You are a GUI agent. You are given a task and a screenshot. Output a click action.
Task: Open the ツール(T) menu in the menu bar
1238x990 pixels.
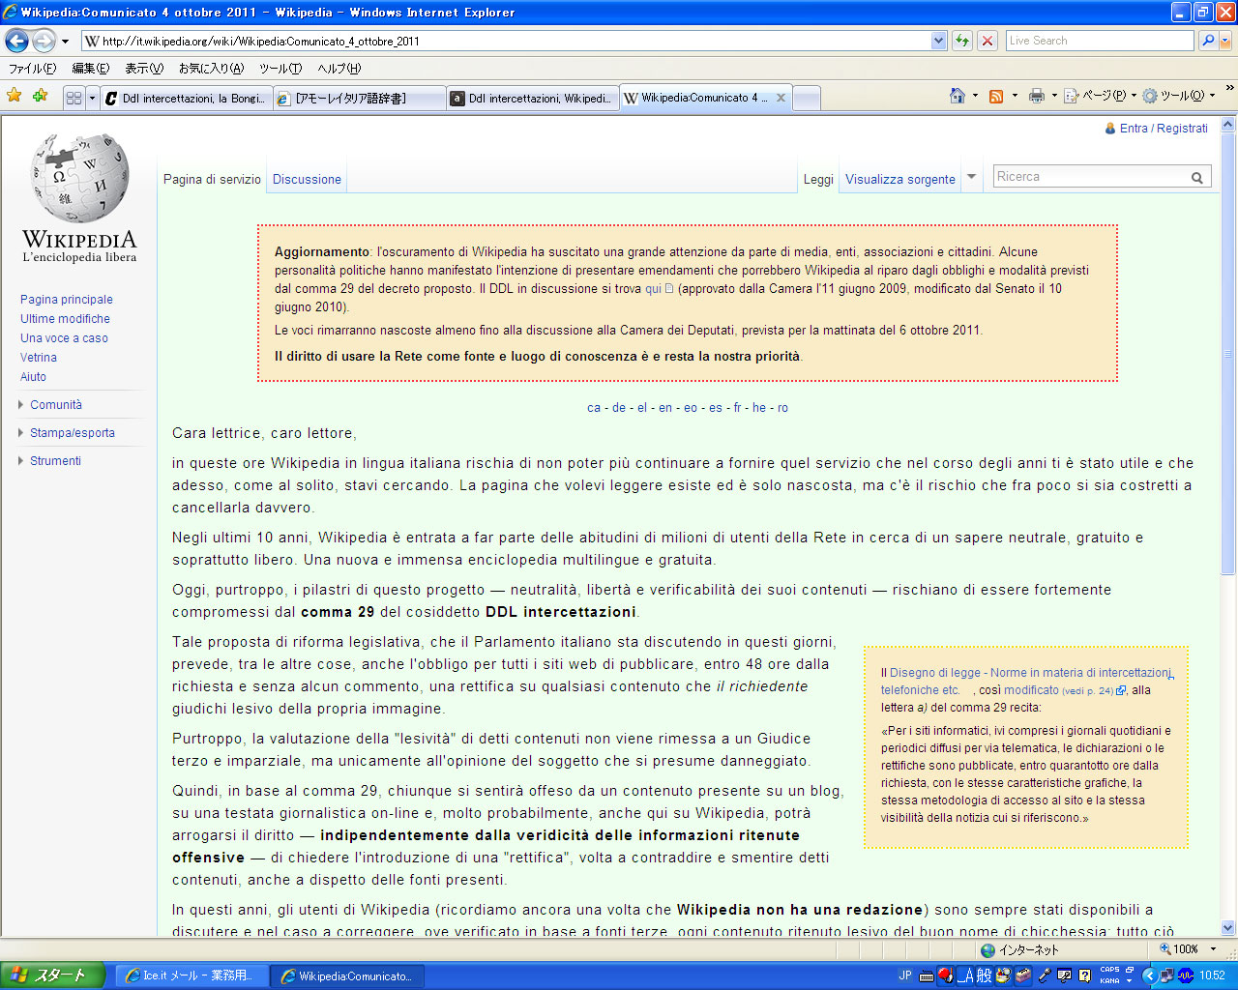tap(280, 69)
